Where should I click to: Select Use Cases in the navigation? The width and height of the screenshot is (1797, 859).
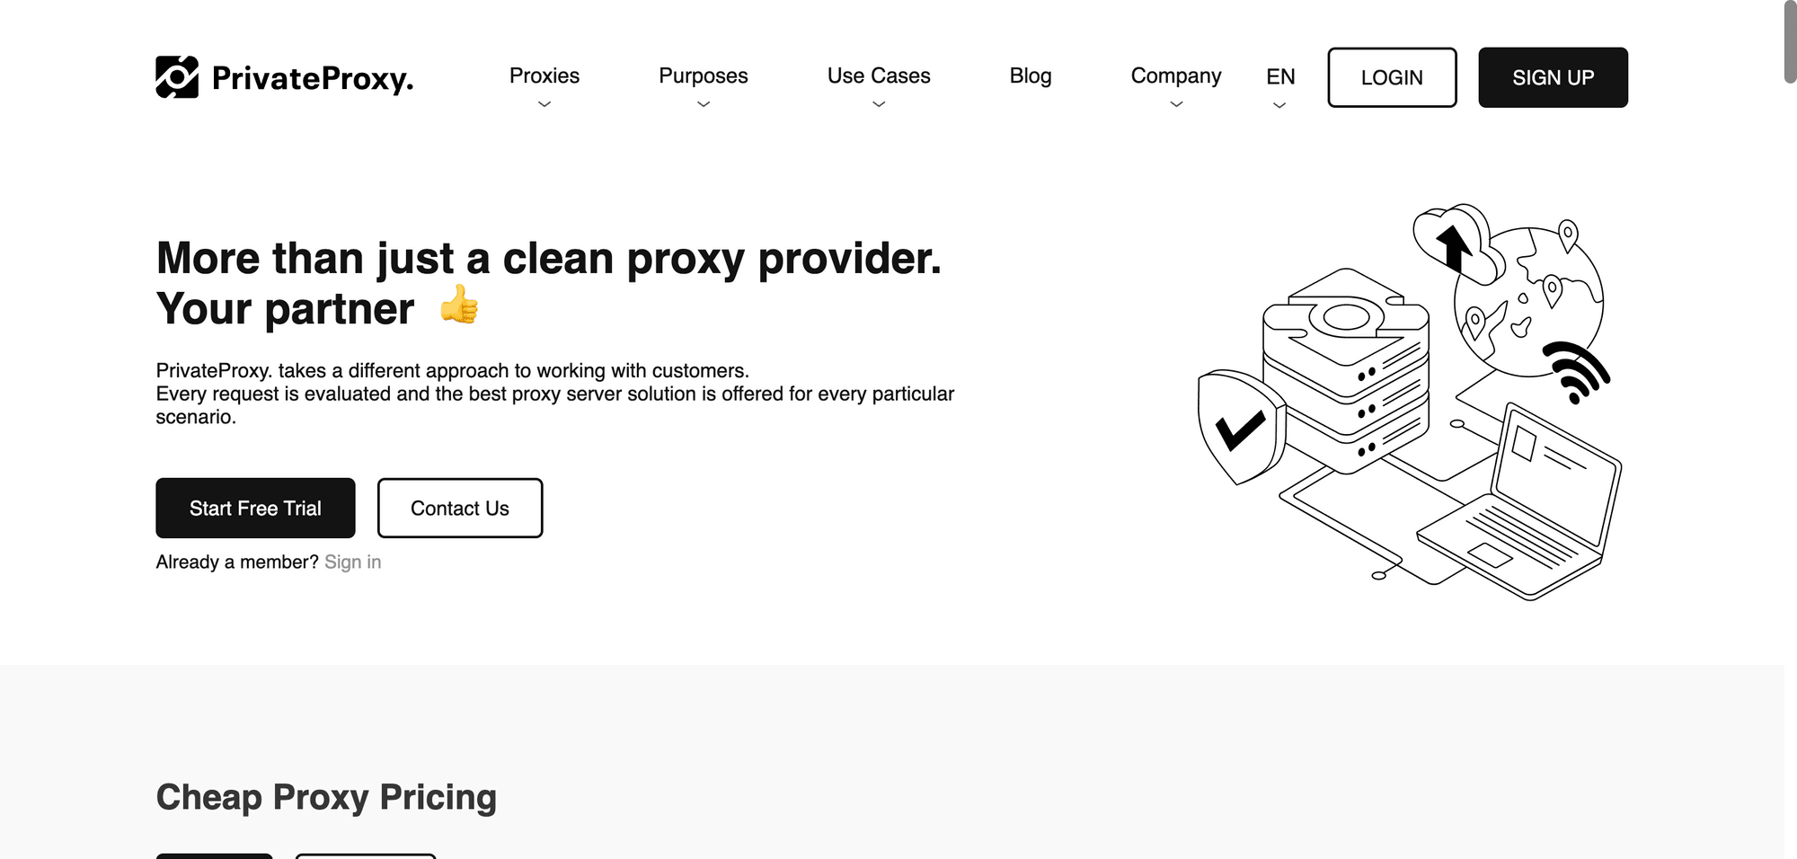(879, 76)
